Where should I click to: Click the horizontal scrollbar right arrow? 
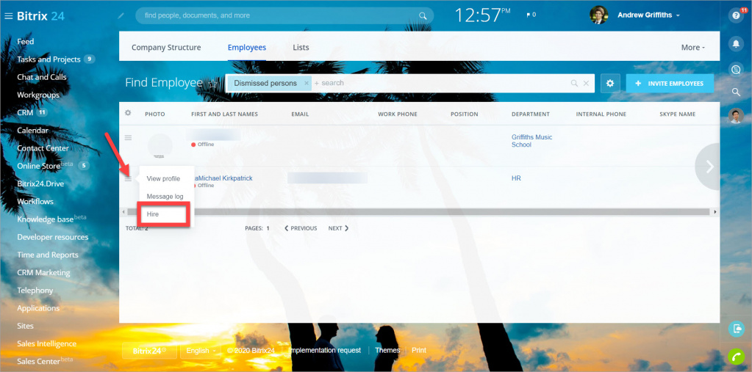click(715, 211)
